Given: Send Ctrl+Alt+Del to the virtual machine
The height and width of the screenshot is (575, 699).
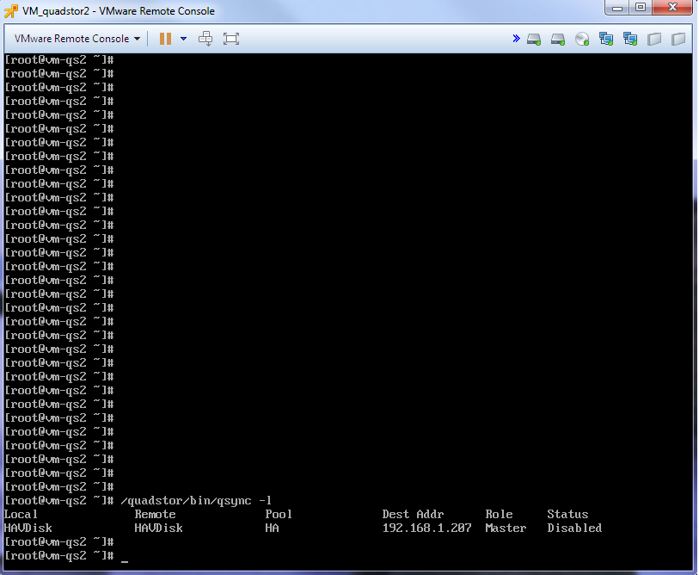Looking at the screenshot, I should pyautogui.click(x=205, y=39).
